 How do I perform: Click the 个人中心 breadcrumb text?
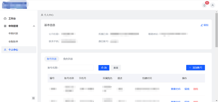(49, 15)
